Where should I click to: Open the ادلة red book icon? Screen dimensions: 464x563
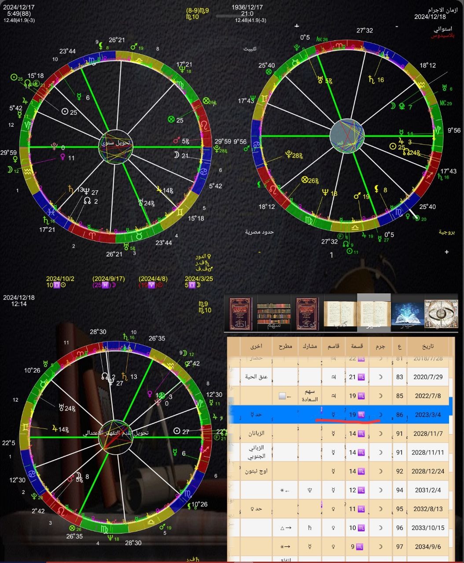click(x=240, y=313)
